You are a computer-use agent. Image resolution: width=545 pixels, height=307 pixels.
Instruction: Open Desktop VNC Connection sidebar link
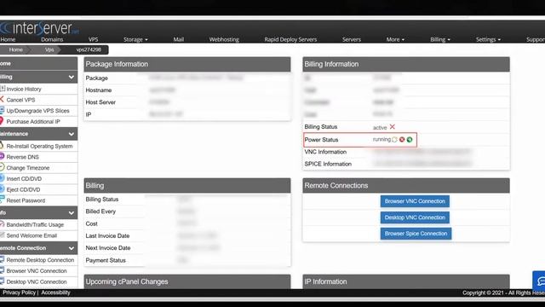37,282
